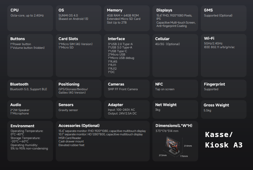
Task: Click the Cellular heading
Action: coord(162,39)
